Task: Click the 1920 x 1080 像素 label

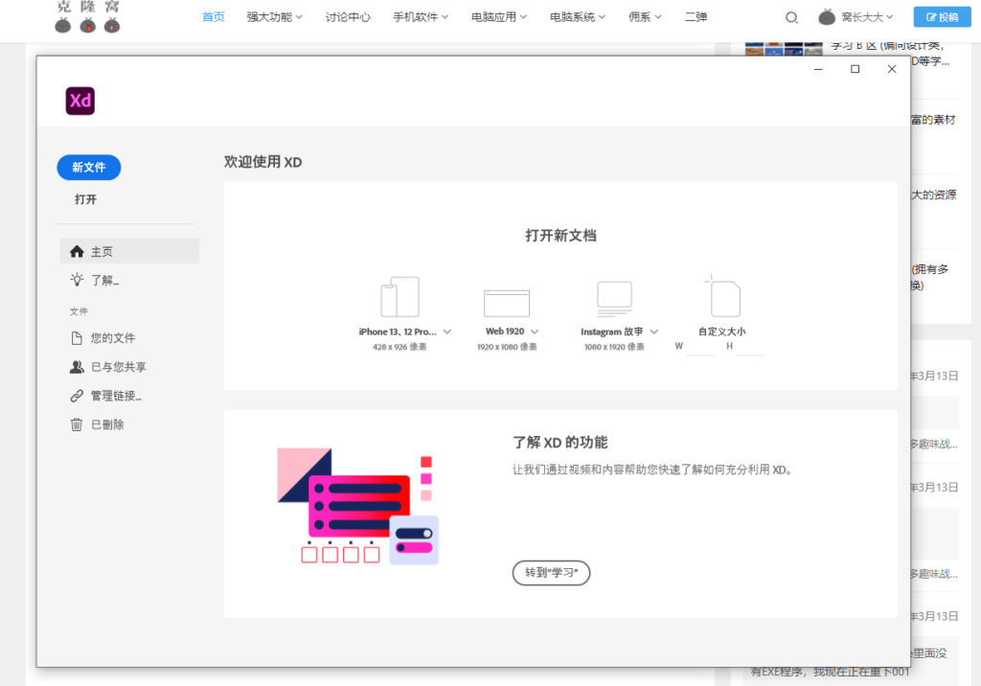Action: 507,347
